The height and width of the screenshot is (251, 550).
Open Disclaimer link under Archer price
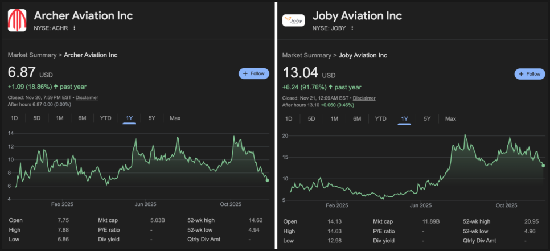87,97
